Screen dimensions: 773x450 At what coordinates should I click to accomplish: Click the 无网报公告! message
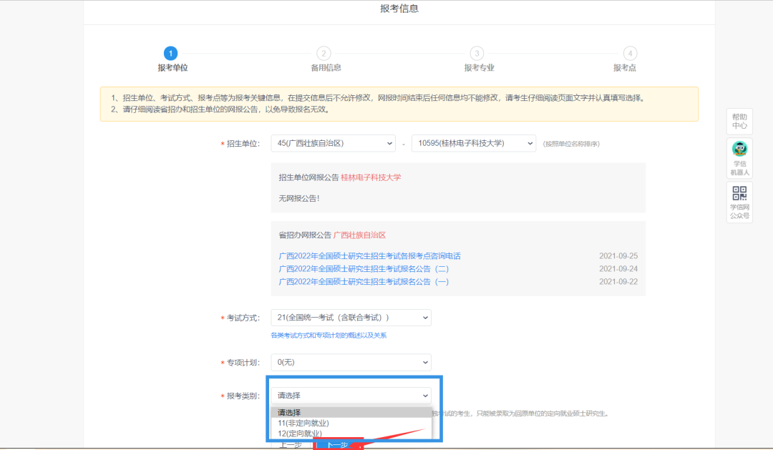pyautogui.click(x=299, y=198)
